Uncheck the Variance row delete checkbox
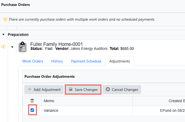 tap(32, 110)
